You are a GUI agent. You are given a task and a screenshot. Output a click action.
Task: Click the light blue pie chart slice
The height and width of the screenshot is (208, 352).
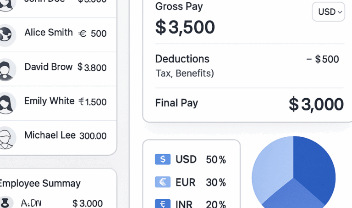pos(272,169)
